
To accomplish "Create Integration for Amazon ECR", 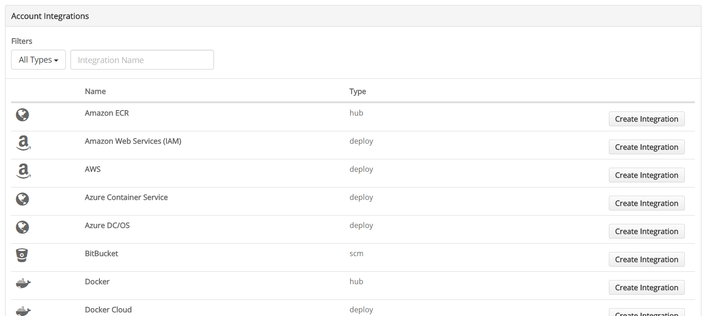I will [647, 119].
